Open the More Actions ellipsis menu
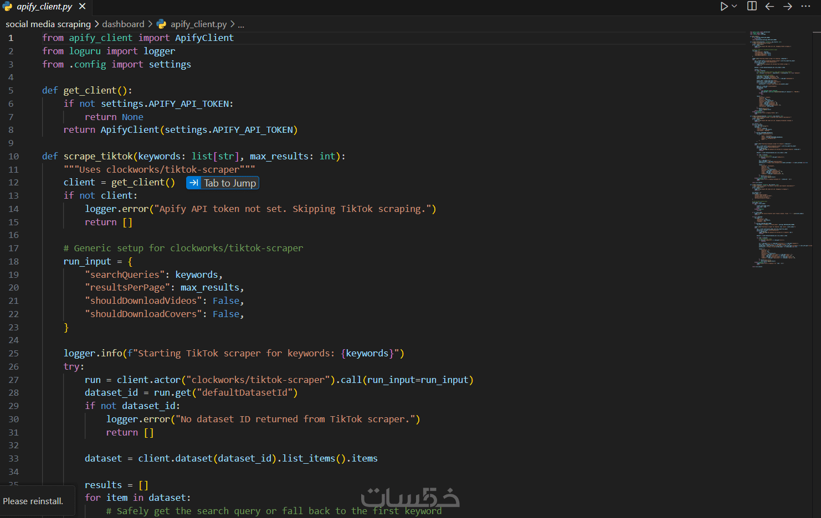The image size is (821, 518). tap(805, 6)
